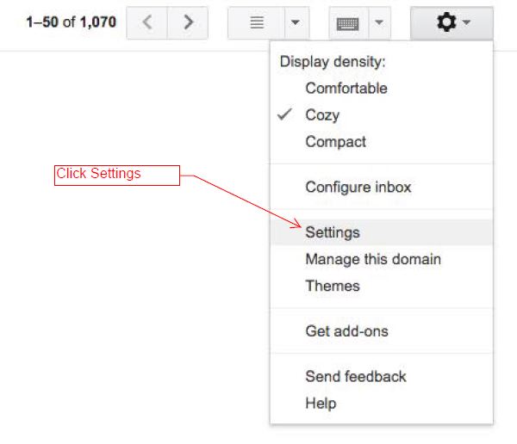Toggle split pane mode lines icon

(x=257, y=23)
